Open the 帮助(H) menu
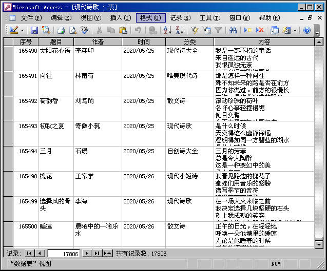The height and width of the screenshot is (271, 327). pyautogui.click(x=270, y=18)
